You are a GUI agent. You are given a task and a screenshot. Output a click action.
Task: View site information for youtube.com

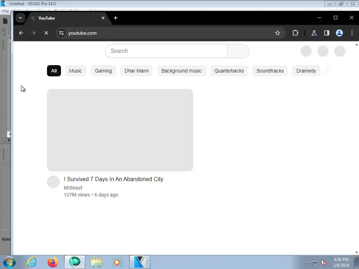(x=61, y=33)
